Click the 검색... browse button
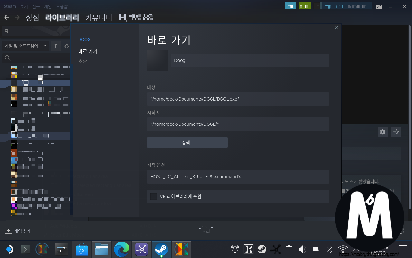 click(x=187, y=143)
